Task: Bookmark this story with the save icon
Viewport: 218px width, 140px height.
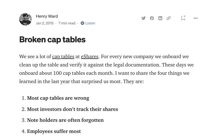Action: coord(183,18)
